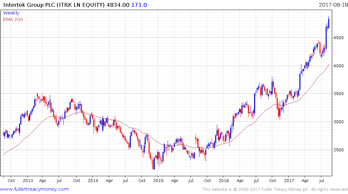Click the Weekly interval label

(x=11, y=13)
